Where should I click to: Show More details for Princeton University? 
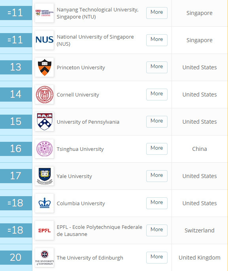tap(157, 67)
